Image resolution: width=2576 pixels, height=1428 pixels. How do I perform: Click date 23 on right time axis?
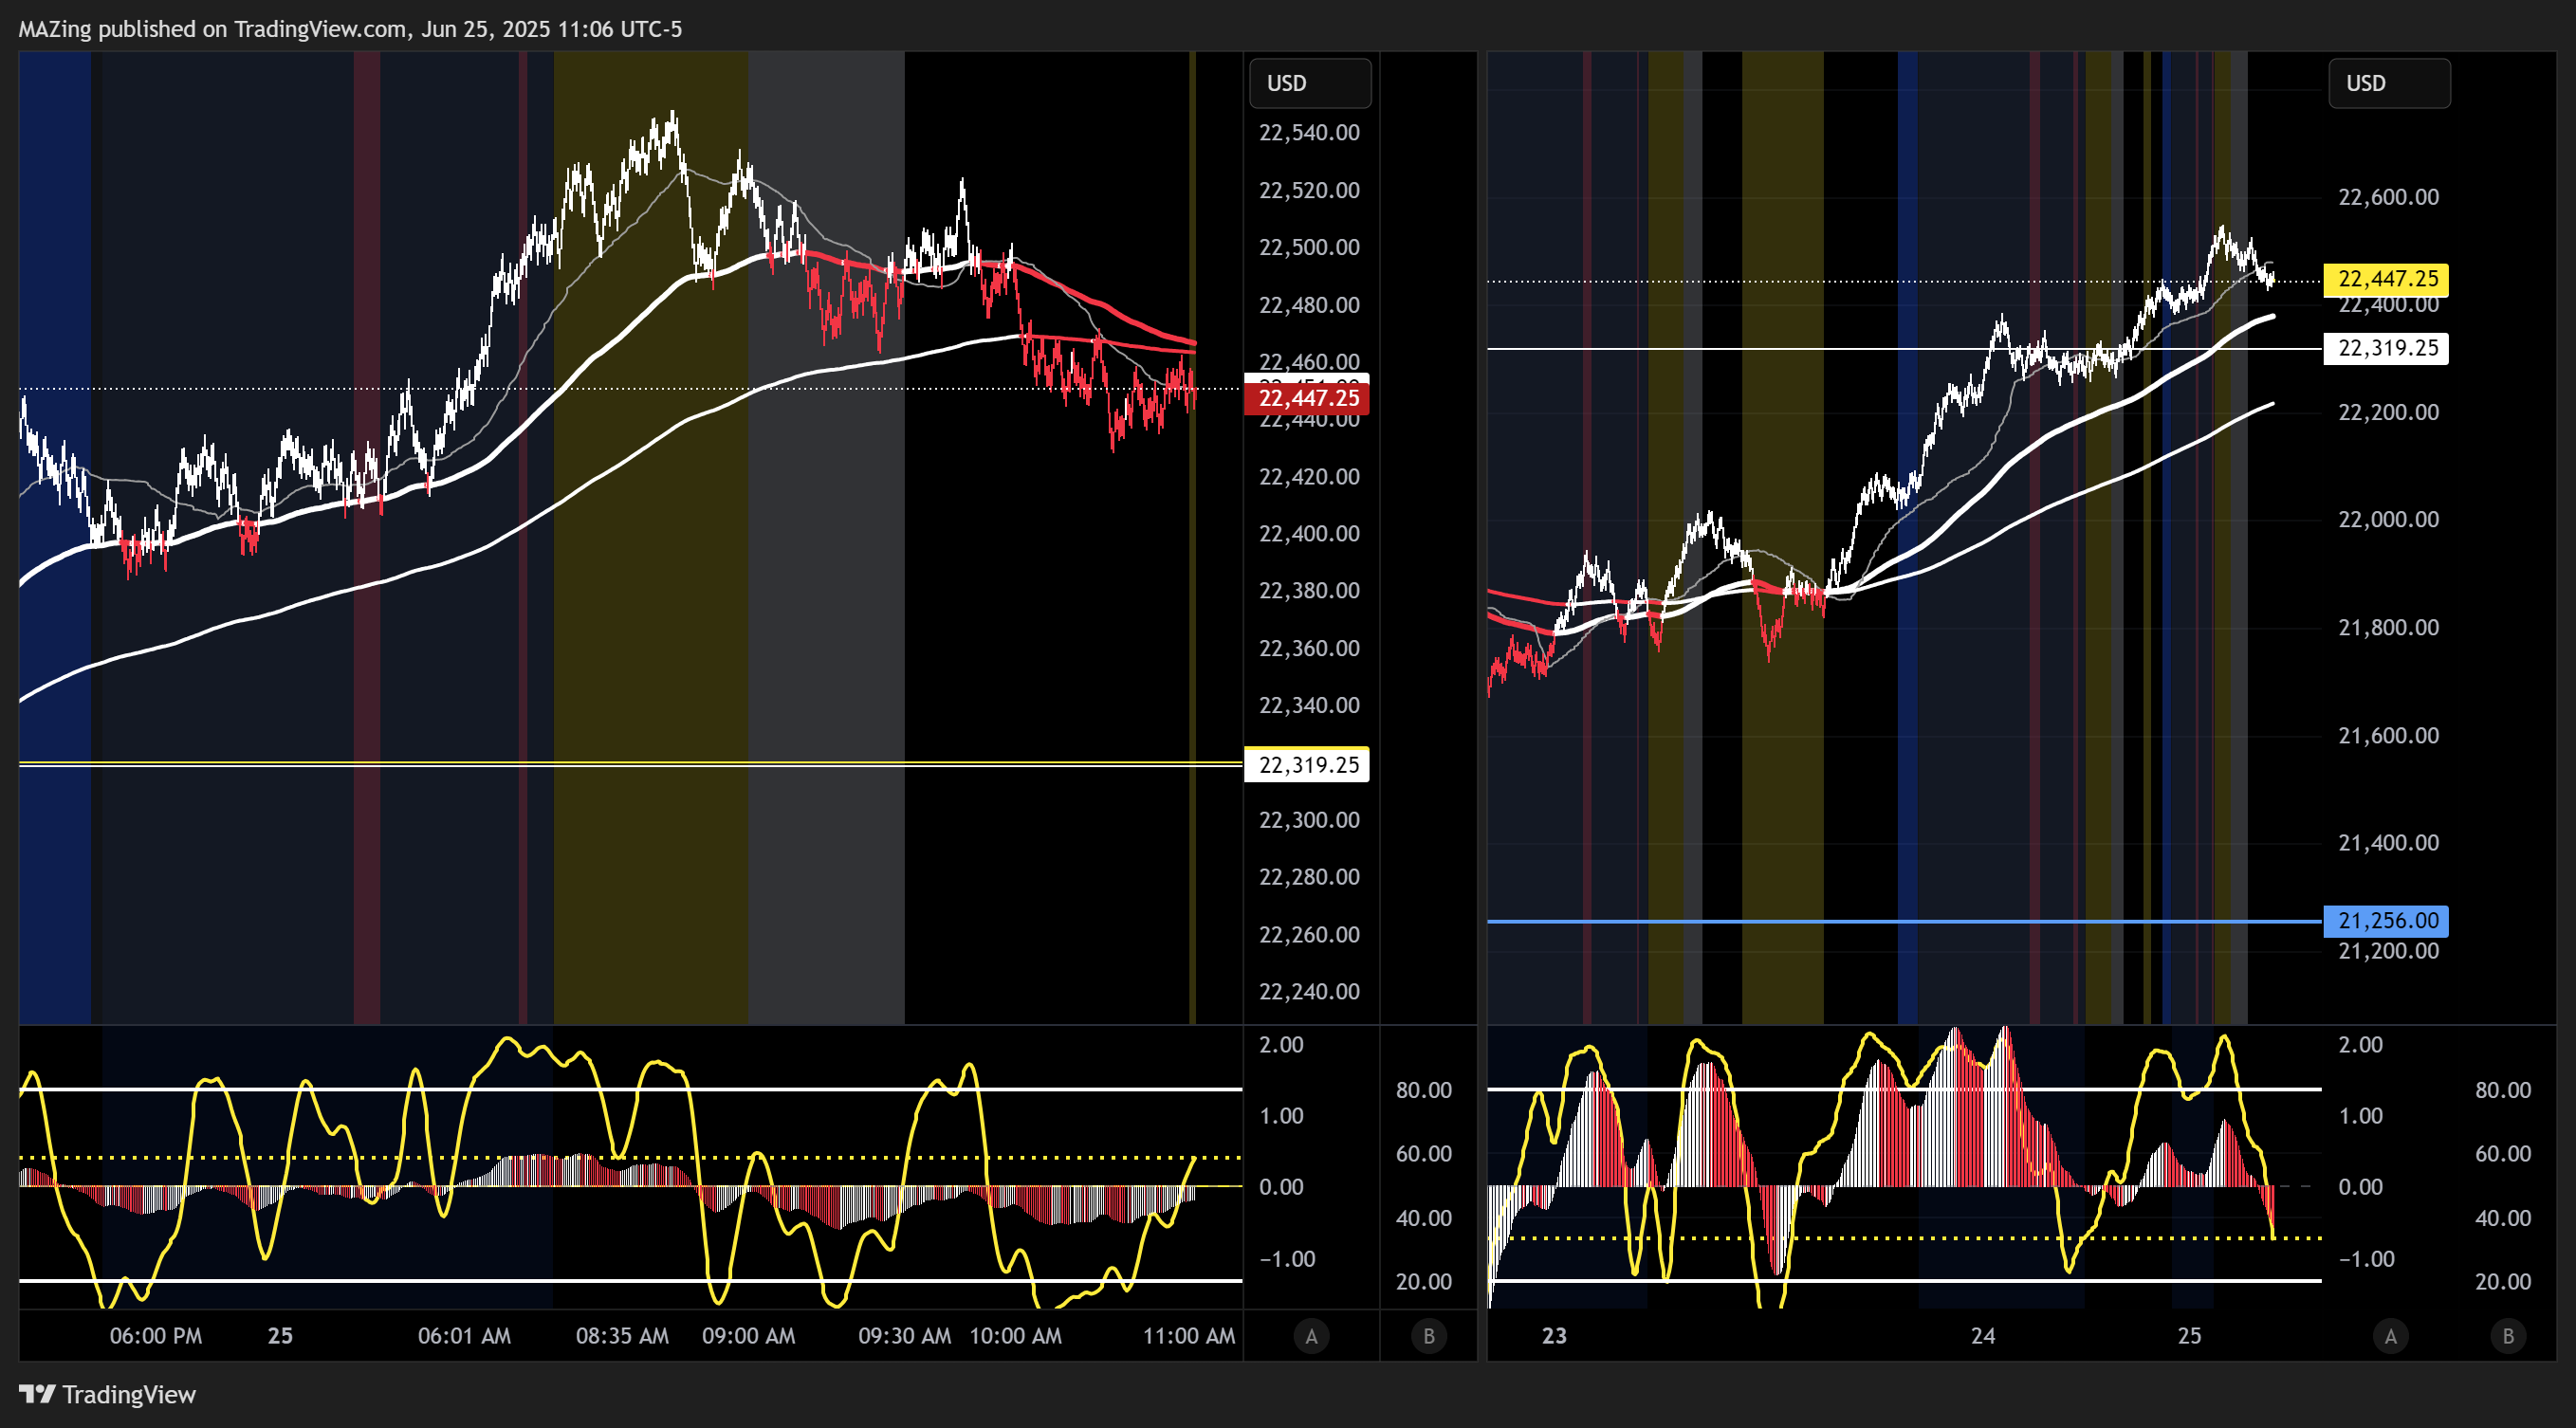coord(1554,1336)
